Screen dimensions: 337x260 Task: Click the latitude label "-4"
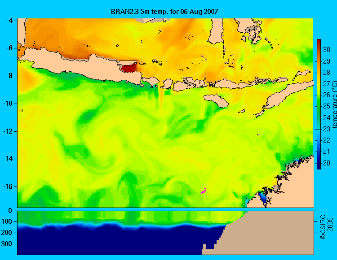click(10, 21)
